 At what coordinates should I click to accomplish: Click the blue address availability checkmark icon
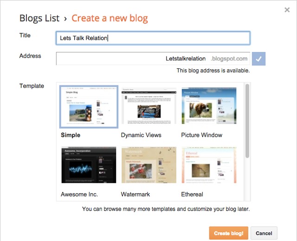click(x=259, y=59)
